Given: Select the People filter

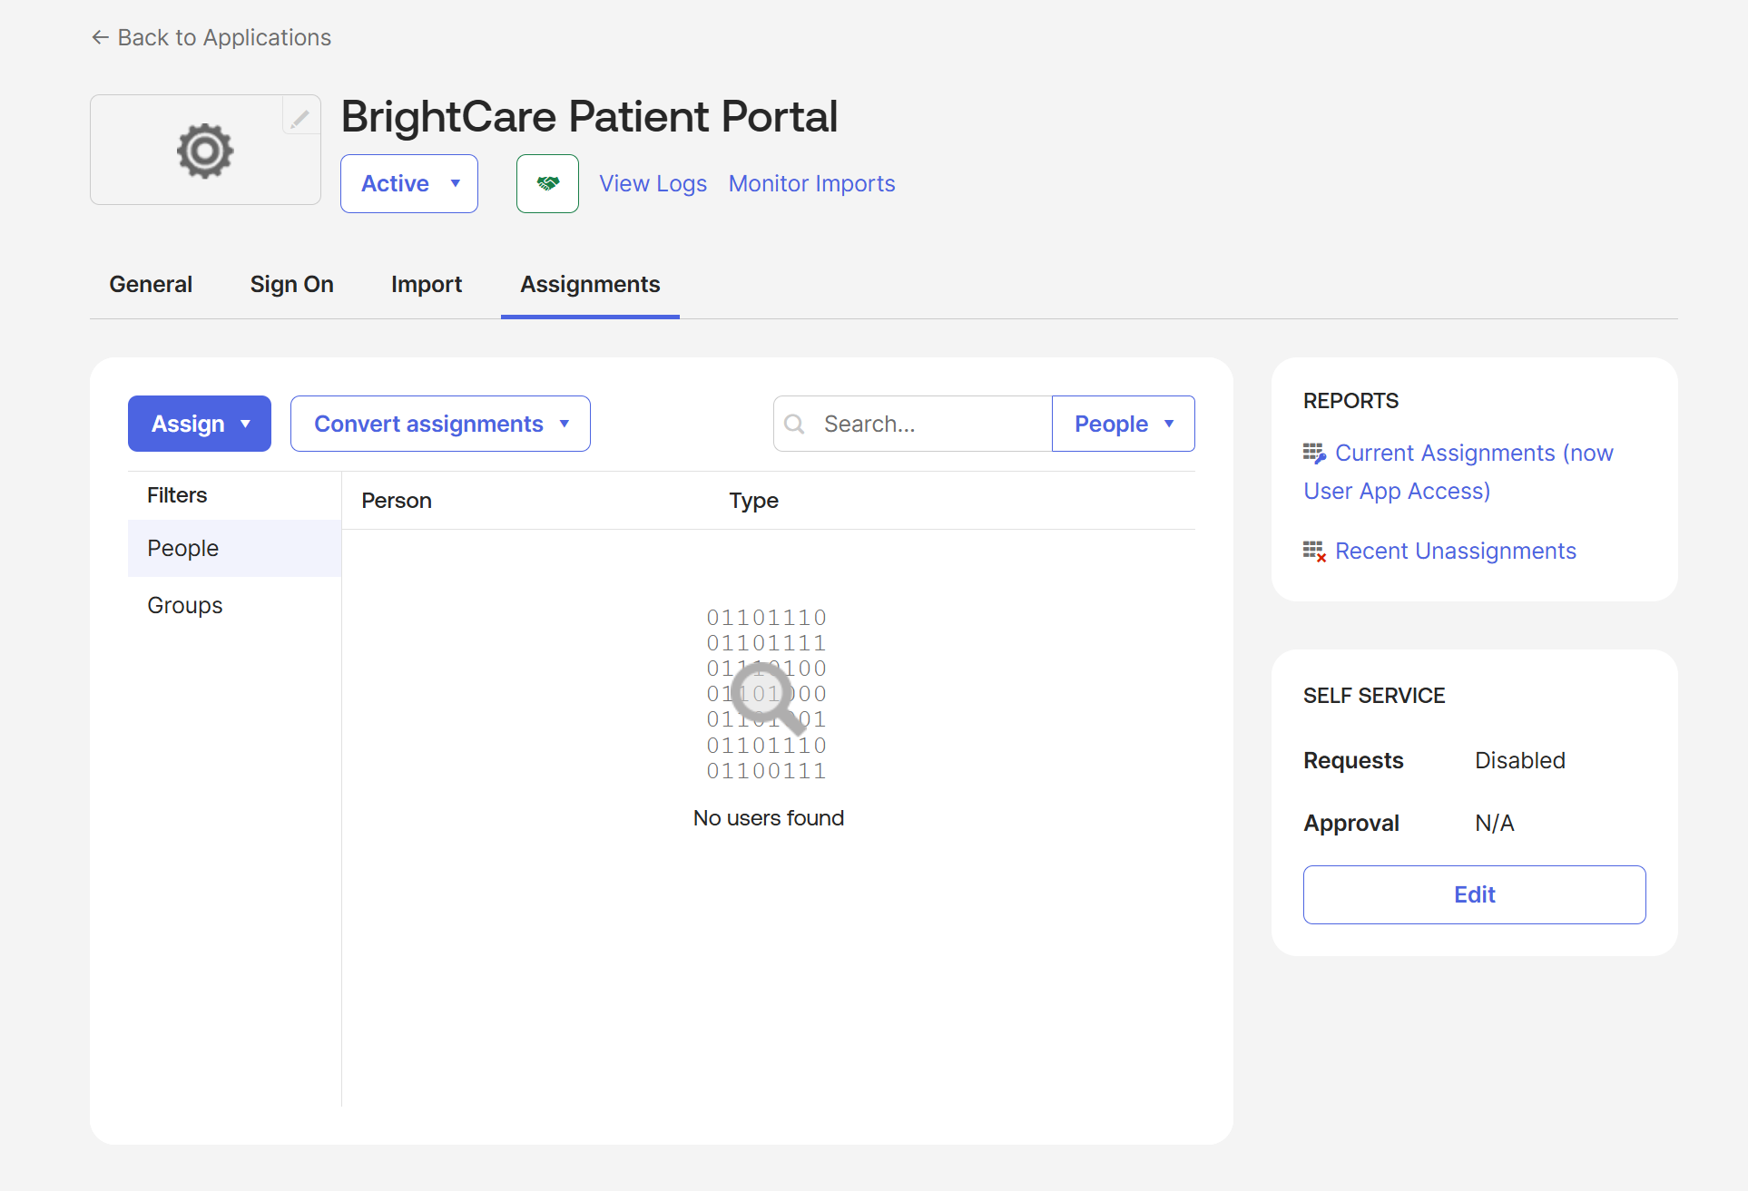Looking at the screenshot, I should 183,548.
